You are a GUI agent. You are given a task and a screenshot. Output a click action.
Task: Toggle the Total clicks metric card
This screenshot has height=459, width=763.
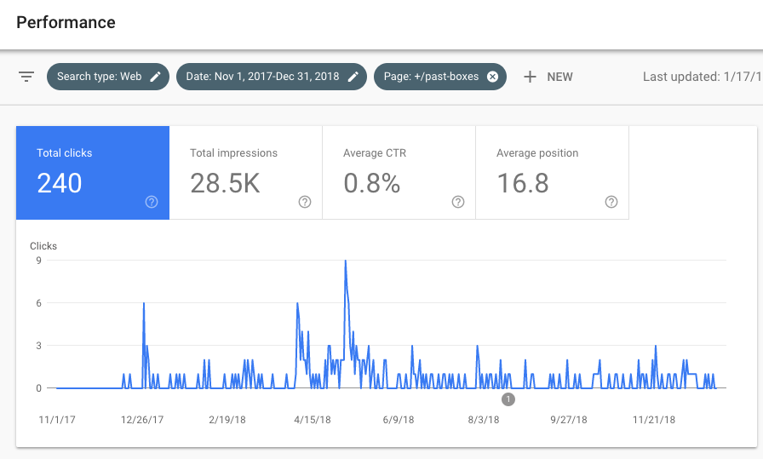[93, 173]
